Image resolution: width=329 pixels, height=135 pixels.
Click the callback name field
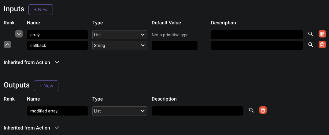click(x=57, y=45)
